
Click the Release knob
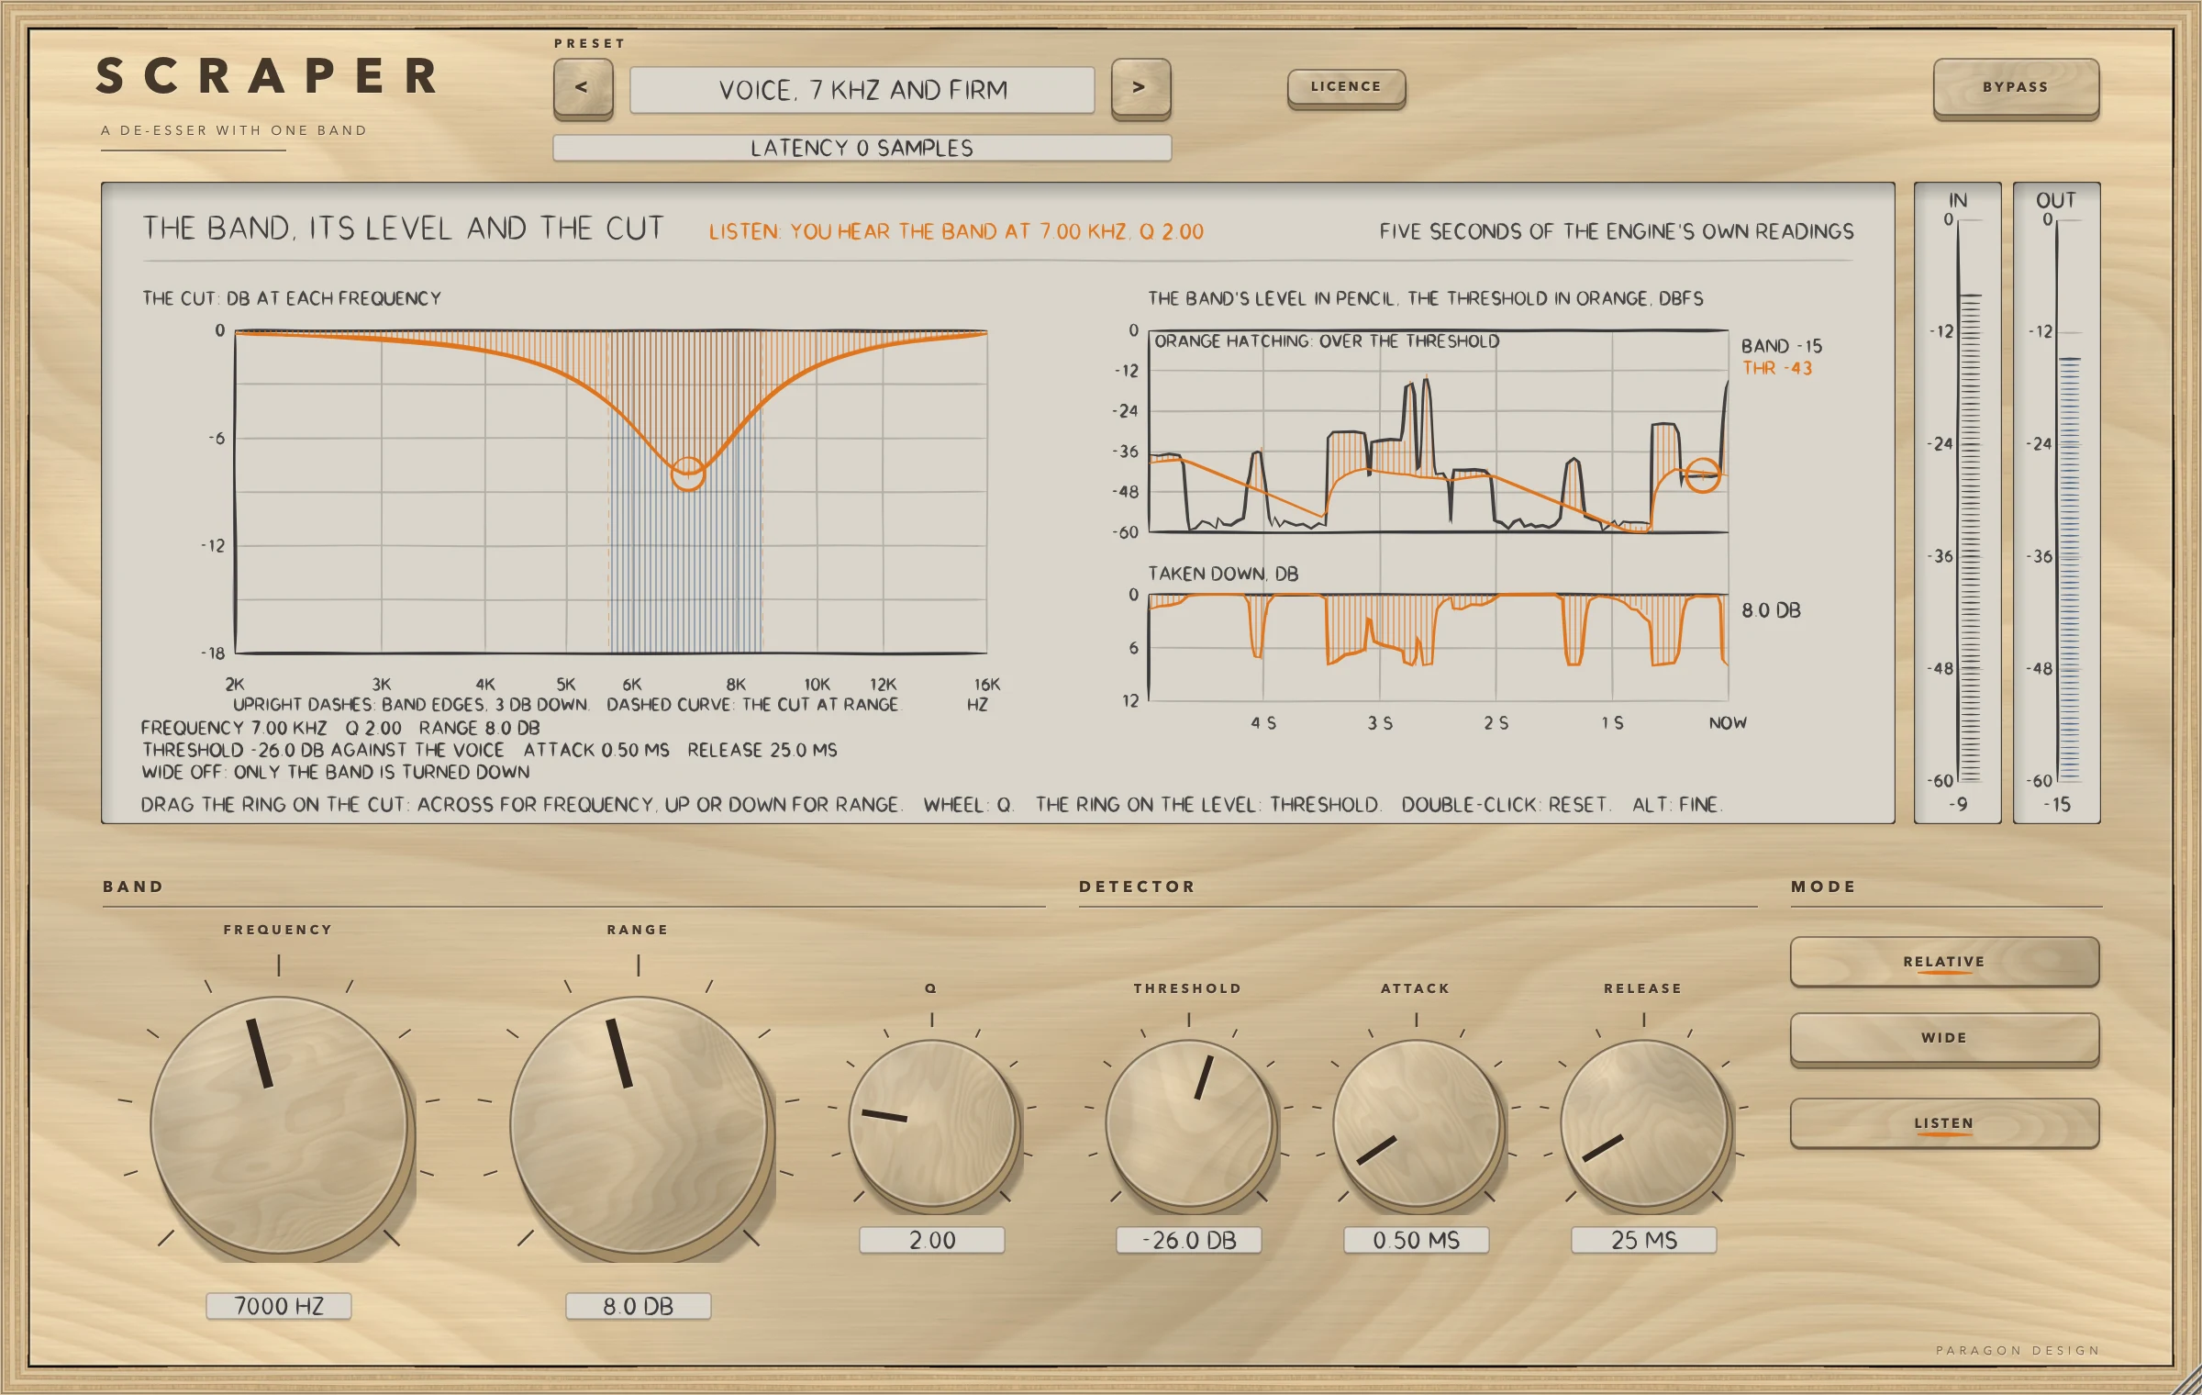(1644, 1122)
